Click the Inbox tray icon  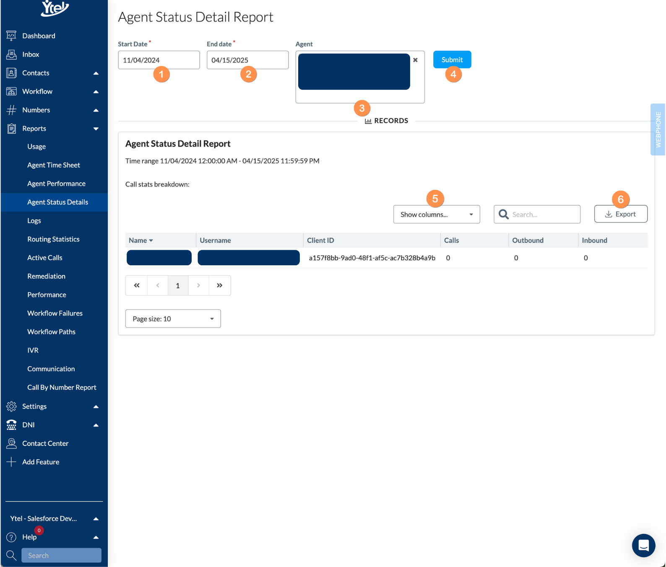(x=11, y=54)
